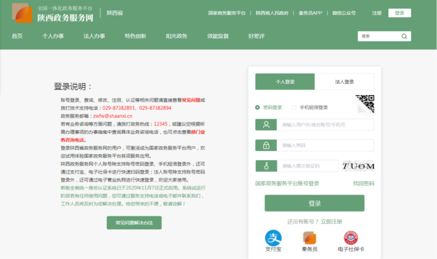Image resolution: width=437 pixels, height=259 pixels.
Task: Focus the username input field
Action: 325,125
